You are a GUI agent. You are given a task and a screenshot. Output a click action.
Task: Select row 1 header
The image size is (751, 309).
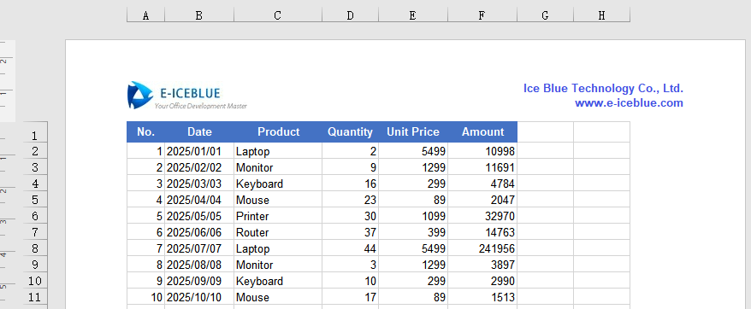(35, 132)
